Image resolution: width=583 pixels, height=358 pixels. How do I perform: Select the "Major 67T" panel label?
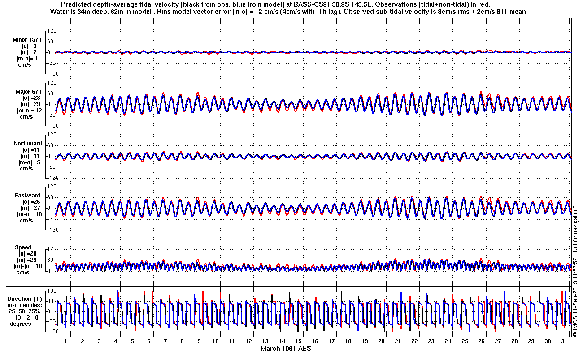(x=29, y=92)
